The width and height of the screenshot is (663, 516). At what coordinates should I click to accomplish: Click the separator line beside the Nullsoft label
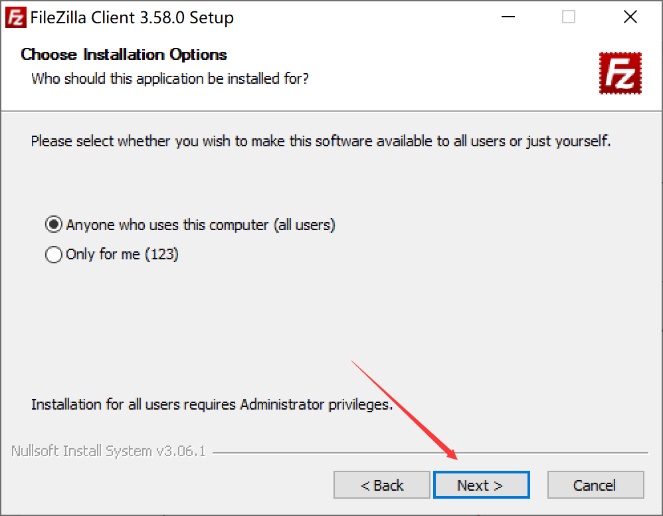pos(430,453)
